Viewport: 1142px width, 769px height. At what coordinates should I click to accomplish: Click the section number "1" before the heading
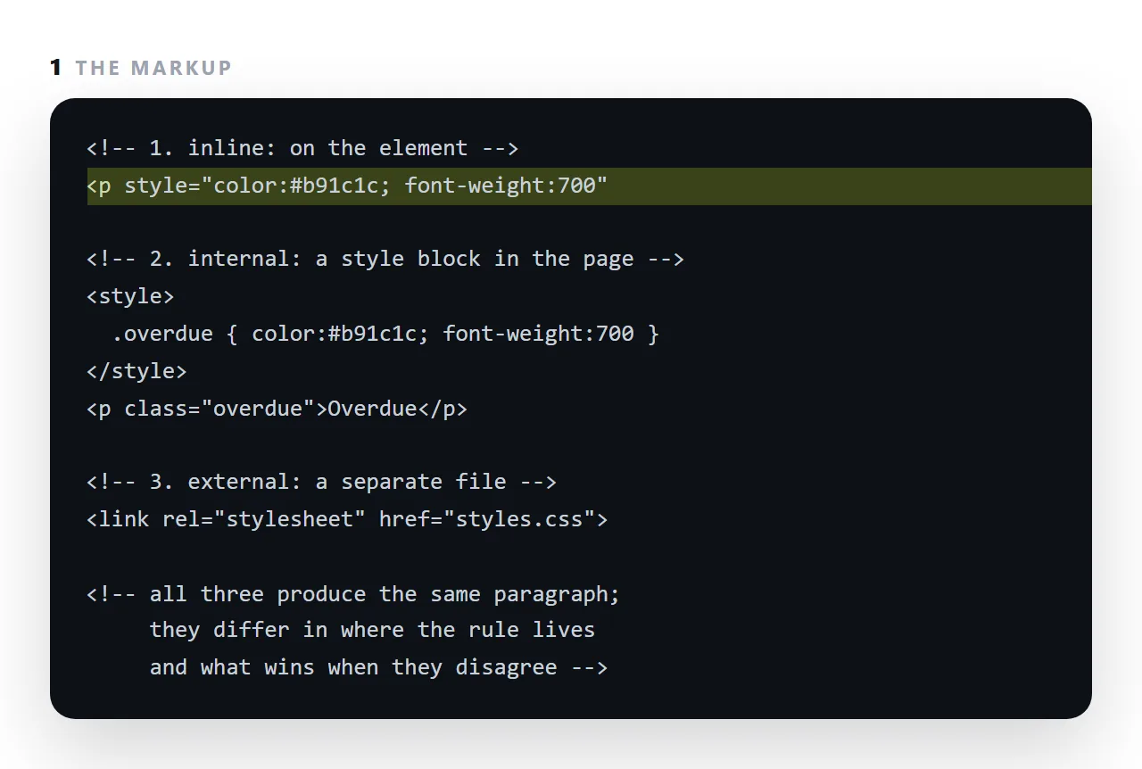(x=56, y=68)
